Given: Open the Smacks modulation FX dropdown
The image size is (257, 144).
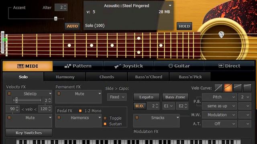Looking at the screenshot, I should [x=177, y=118].
